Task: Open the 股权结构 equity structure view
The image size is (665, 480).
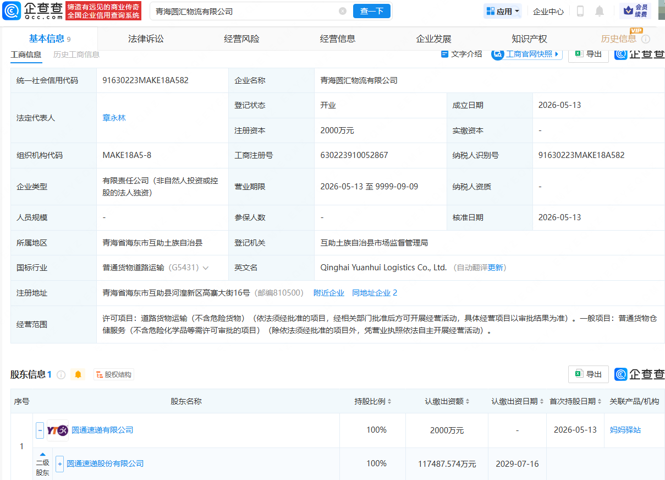Action: click(114, 375)
